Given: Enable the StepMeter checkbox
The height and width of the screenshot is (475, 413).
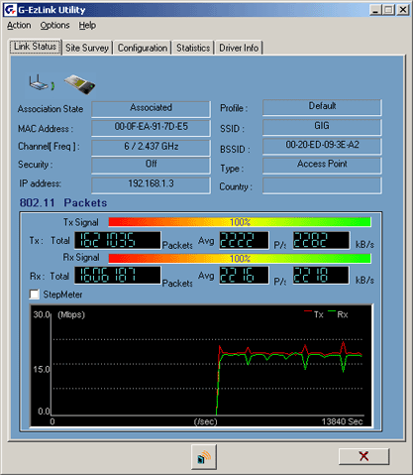Looking at the screenshot, I should pos(35,295).
